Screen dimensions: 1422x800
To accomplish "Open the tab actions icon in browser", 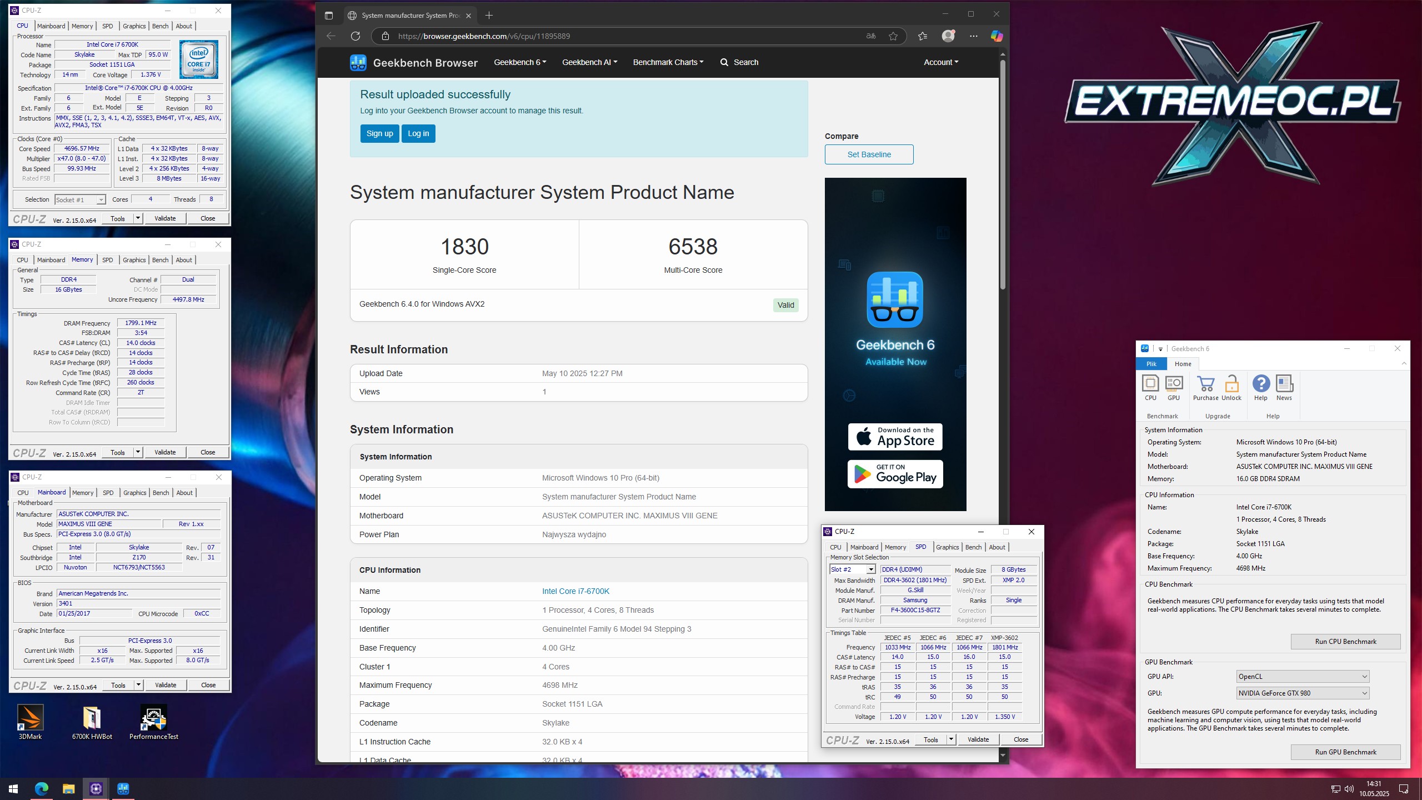I will point(329,16).
